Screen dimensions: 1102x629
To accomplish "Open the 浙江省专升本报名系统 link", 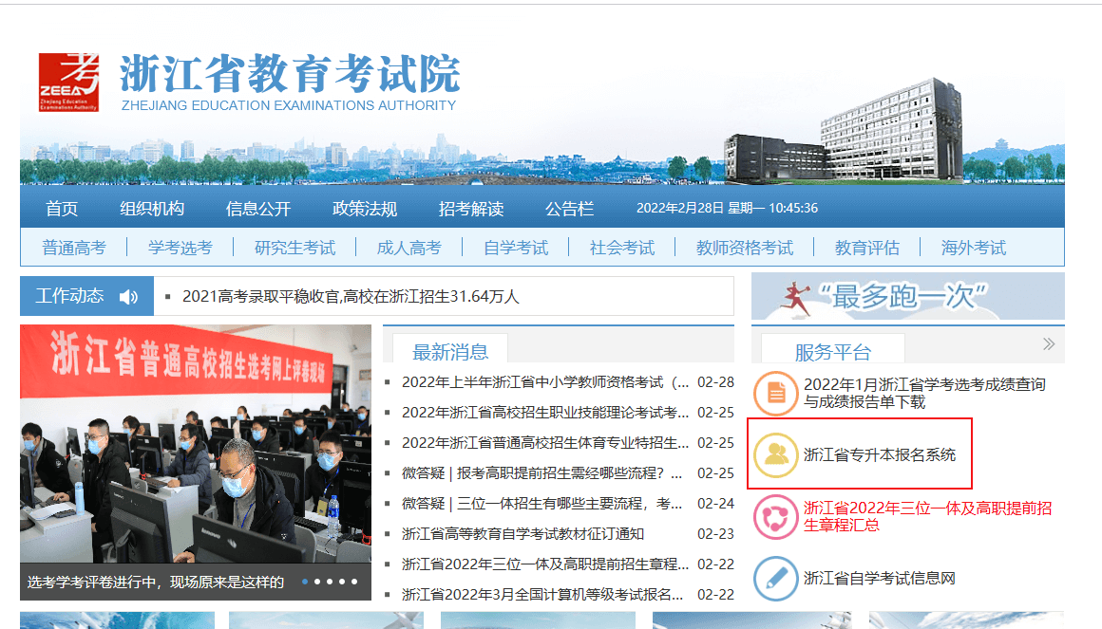I will pyautogui.click(x=880, y=454).
